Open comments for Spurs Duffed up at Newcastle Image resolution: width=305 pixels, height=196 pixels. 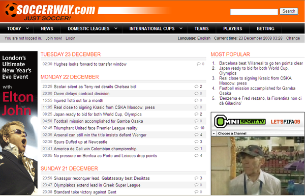tap(196, 142)
